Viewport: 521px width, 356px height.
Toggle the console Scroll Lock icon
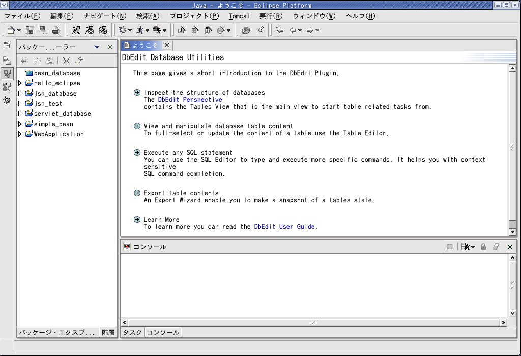point(483,247)
